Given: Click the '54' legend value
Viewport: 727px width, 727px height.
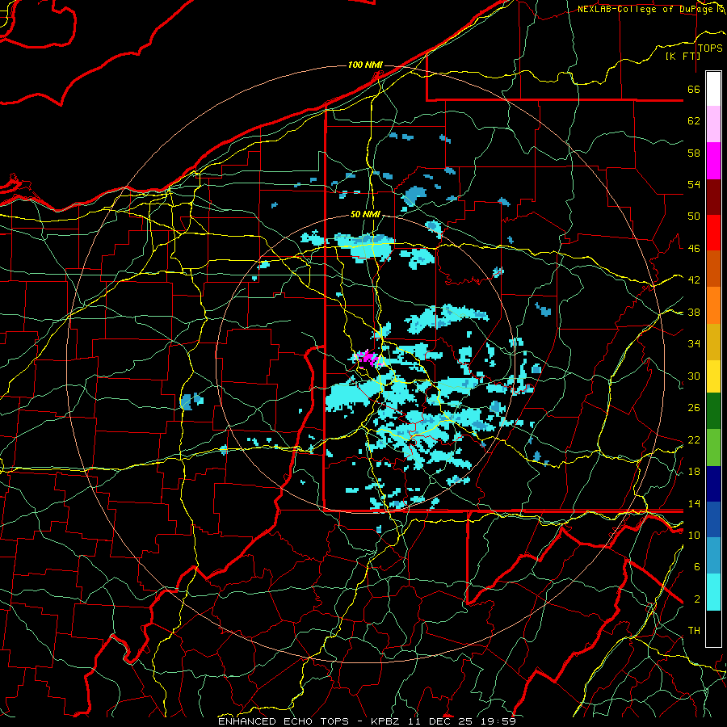Looking at the screenshot, I should click(x=694, y=184).
